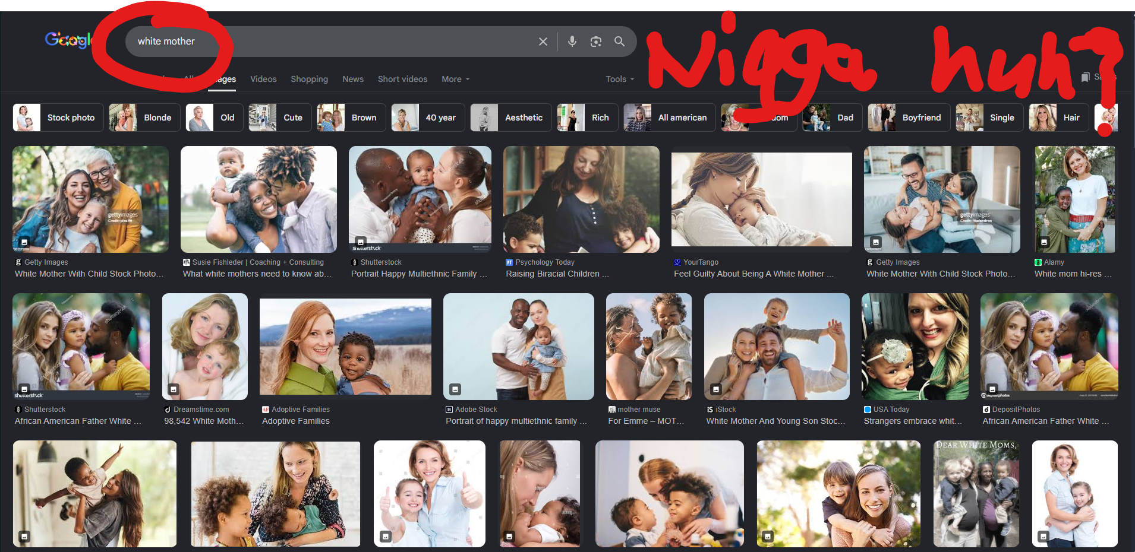Apply the Aesthetic filter chip
The height and width of the screenshot is (552, 1135).
pos(511,118)
